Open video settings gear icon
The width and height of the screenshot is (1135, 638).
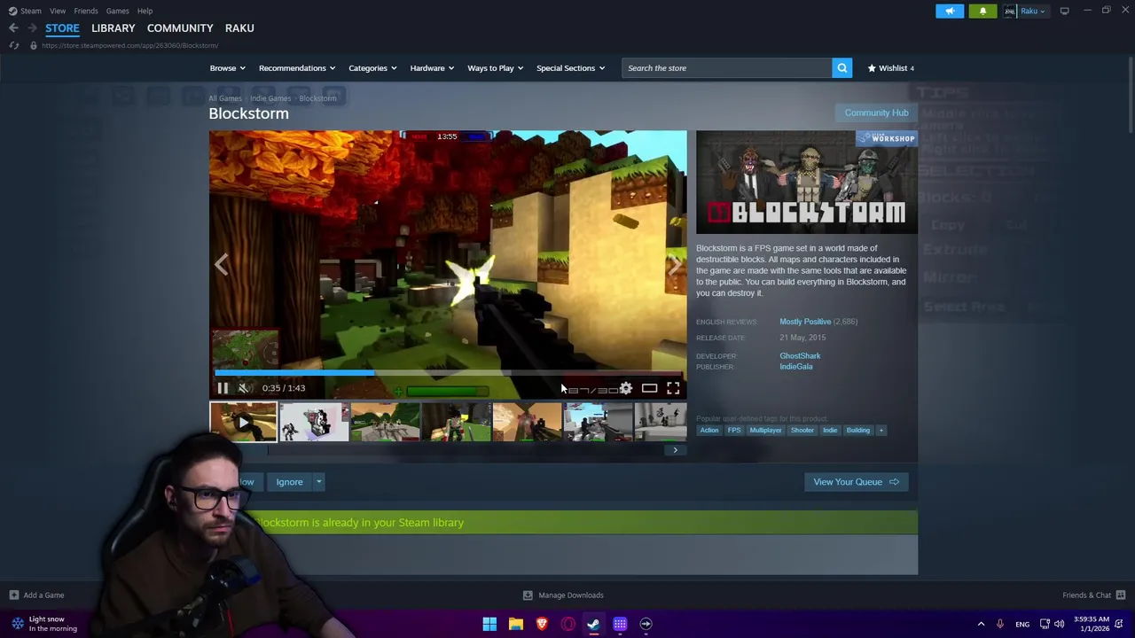pyautogui.click(x=626, y=388)
